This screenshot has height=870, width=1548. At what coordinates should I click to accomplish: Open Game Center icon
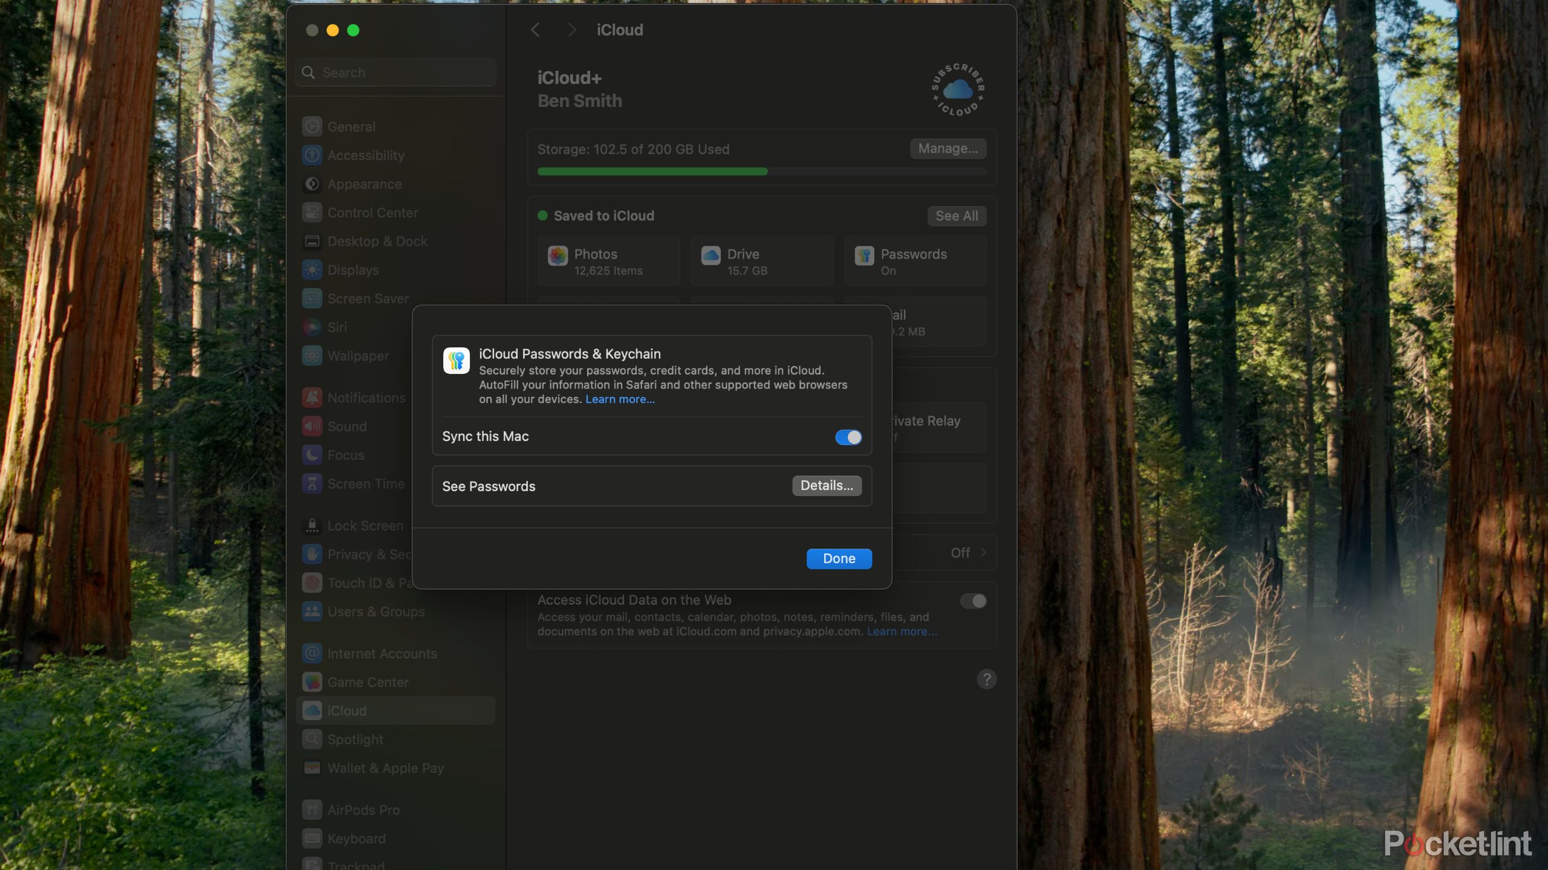[312, 682]
